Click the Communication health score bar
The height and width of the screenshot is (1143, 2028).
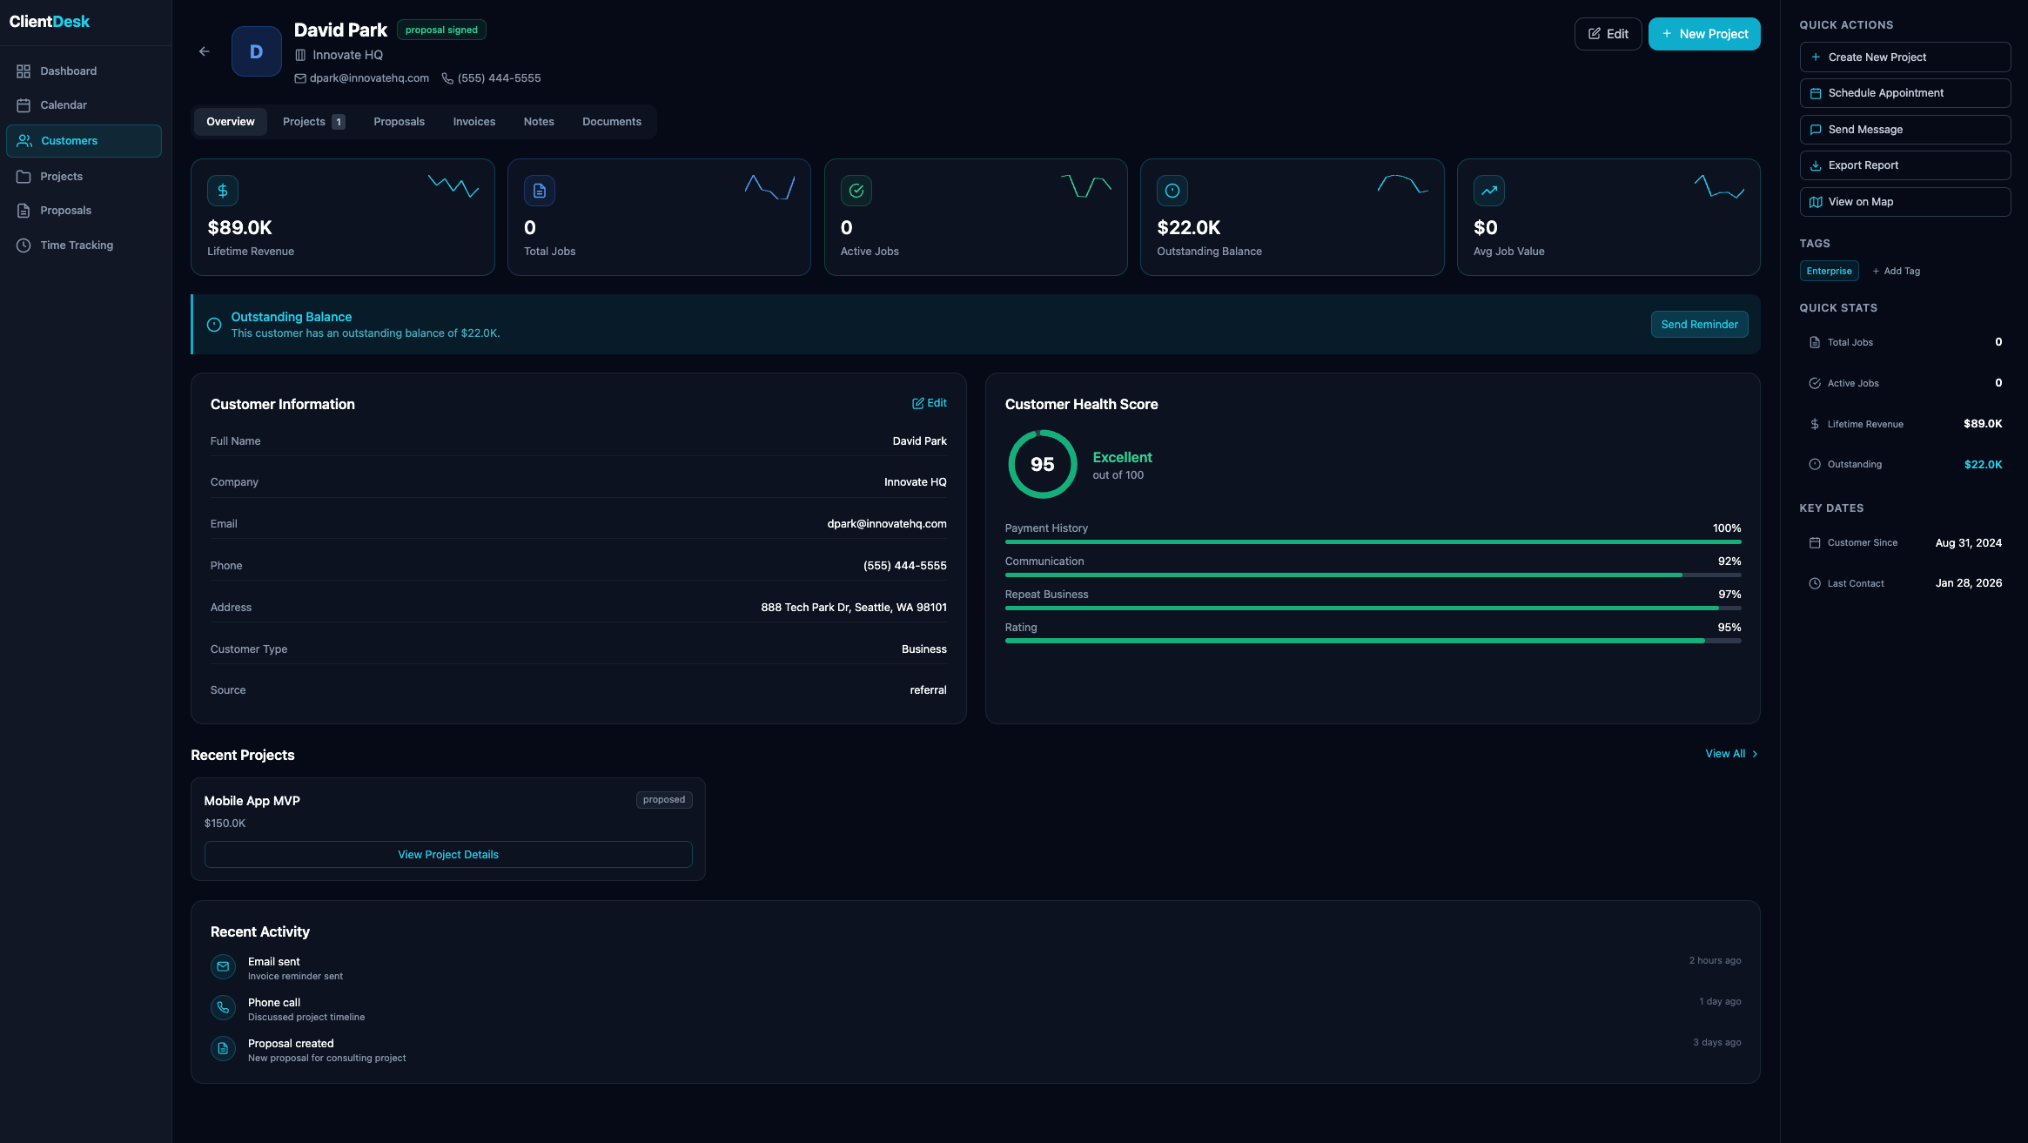click(1373, 575)
